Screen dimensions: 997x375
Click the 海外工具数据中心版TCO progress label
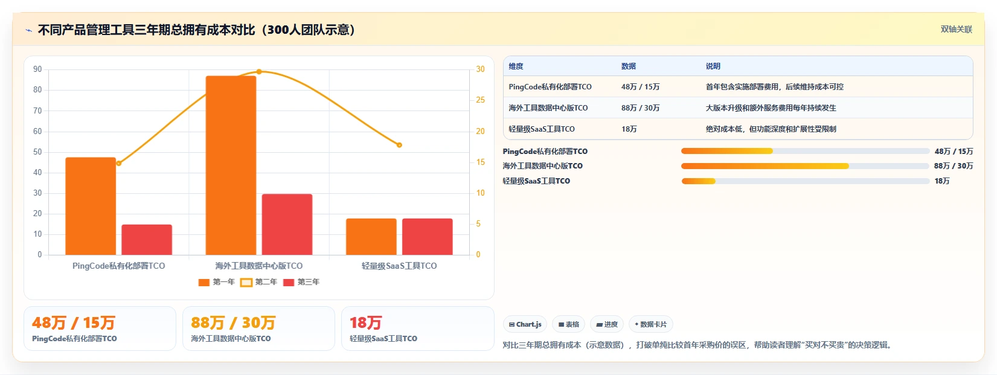point(543,166)
